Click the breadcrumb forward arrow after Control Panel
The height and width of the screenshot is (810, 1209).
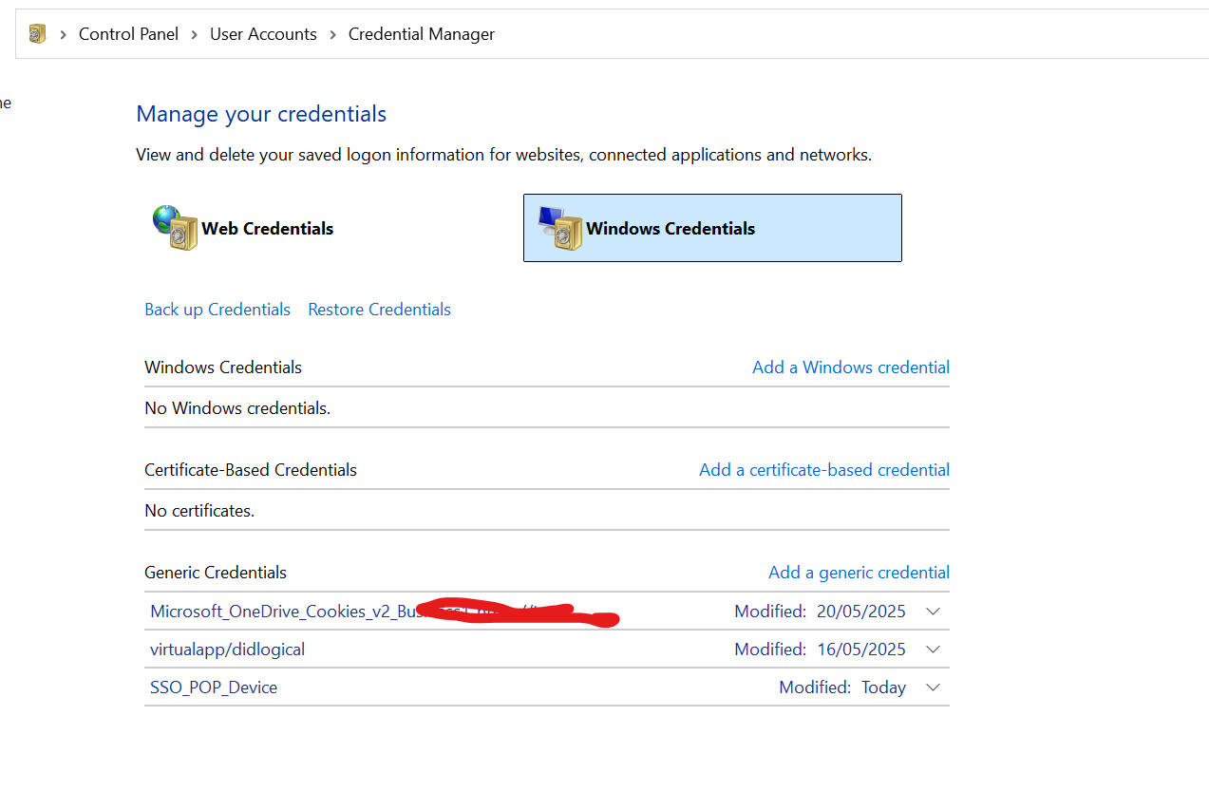[x=194, y=33]
